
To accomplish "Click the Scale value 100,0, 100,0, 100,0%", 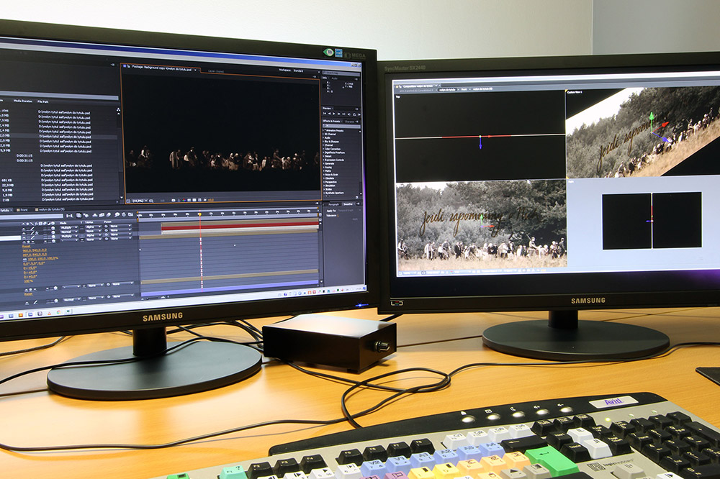I will coord(42,258).
